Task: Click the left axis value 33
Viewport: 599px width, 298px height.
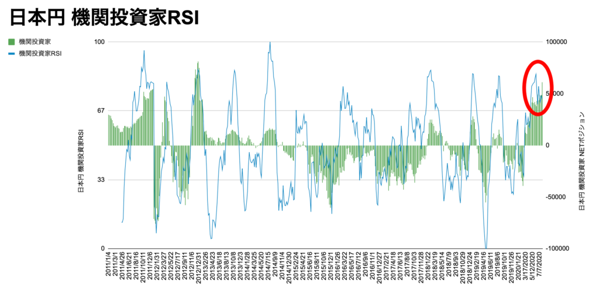Action: [100, 180]
